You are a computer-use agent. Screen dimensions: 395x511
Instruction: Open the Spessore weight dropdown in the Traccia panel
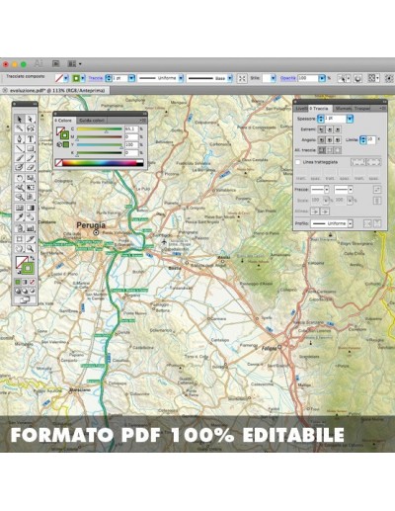pyautogui.click(x=350, y=119)
